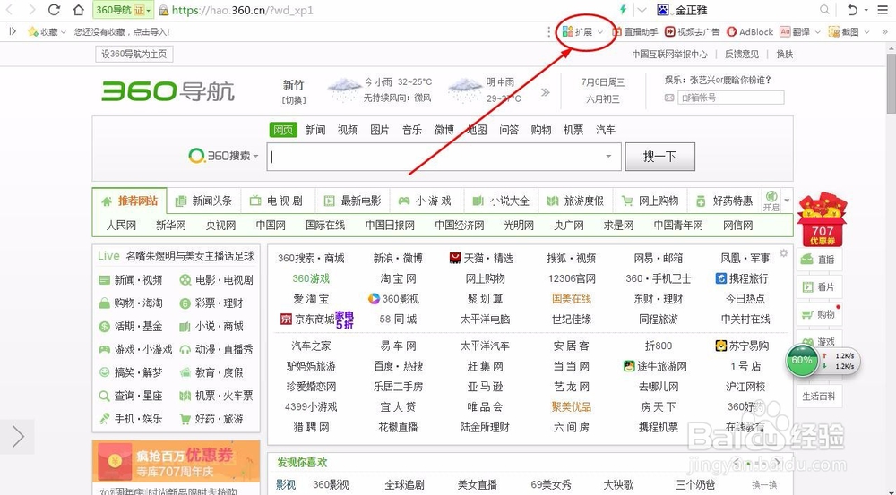Click the 反馈意见 link
This screenshot has height=495, width=896.
(742, 55)
